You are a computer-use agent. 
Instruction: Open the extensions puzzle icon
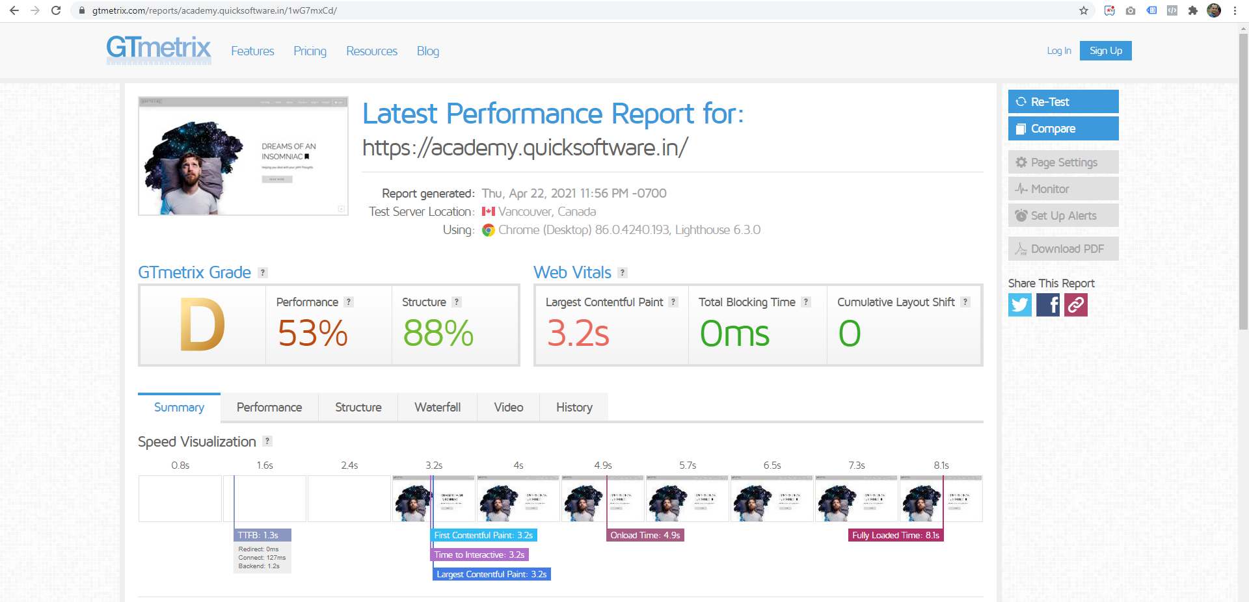(x=1193, y=10)
